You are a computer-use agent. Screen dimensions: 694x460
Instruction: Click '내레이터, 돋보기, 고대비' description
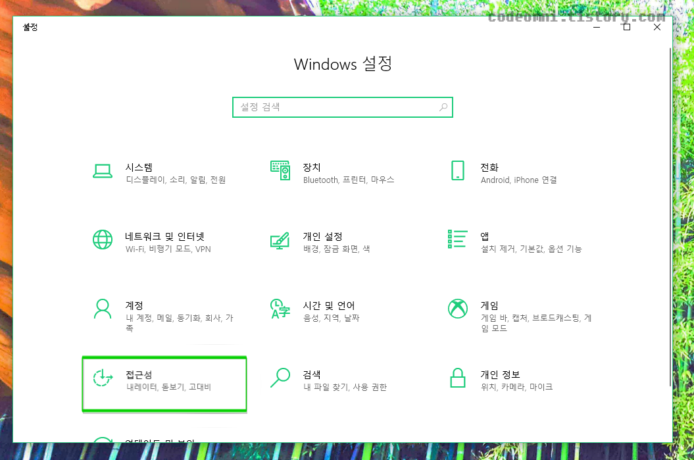point(168,387)
